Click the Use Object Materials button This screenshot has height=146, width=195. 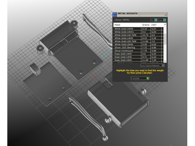[x=152, y=65]
